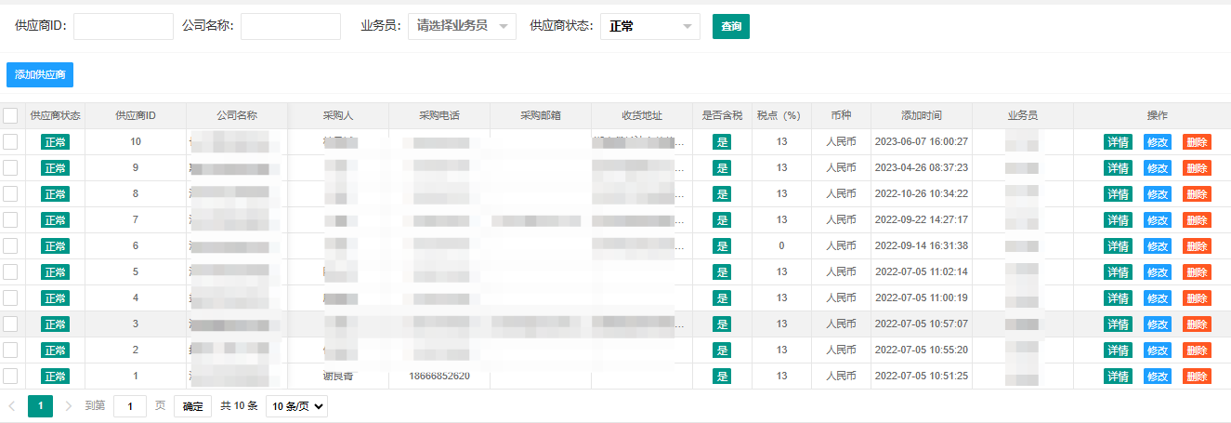The image size is (1231, 423).
Task: Click the 公司名称 column header
Action: (x=237, y=116)
